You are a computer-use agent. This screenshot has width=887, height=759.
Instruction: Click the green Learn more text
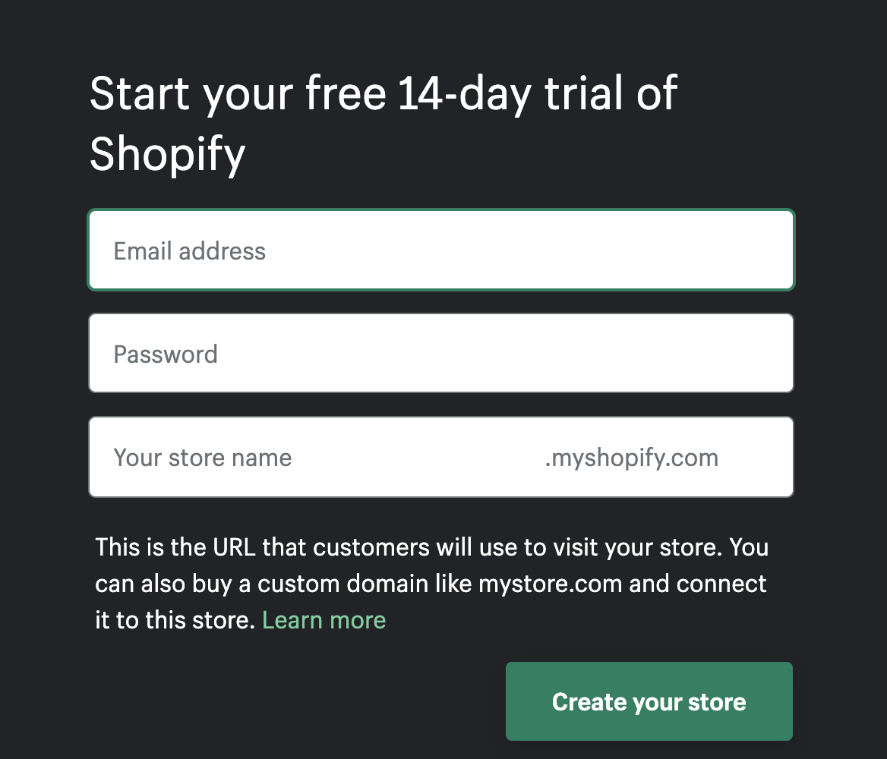[324, 620]
